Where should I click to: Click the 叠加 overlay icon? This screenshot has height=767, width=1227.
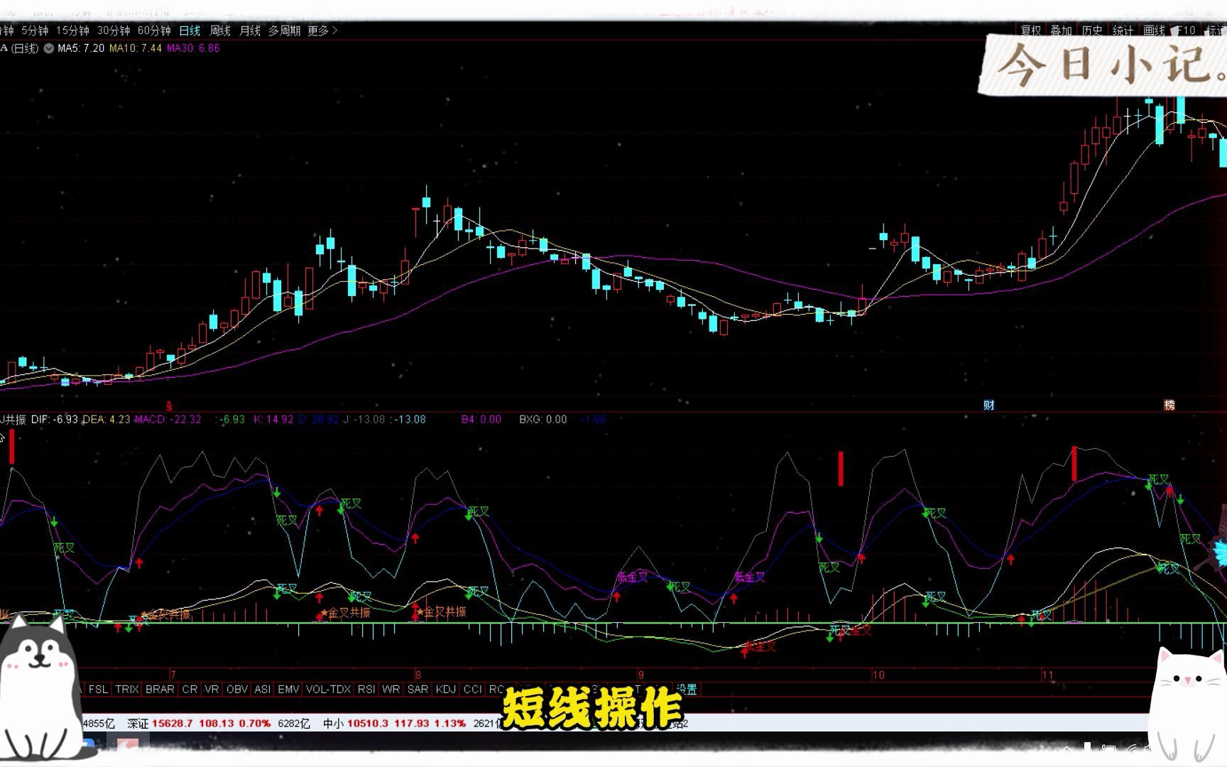coord(1062,31)
